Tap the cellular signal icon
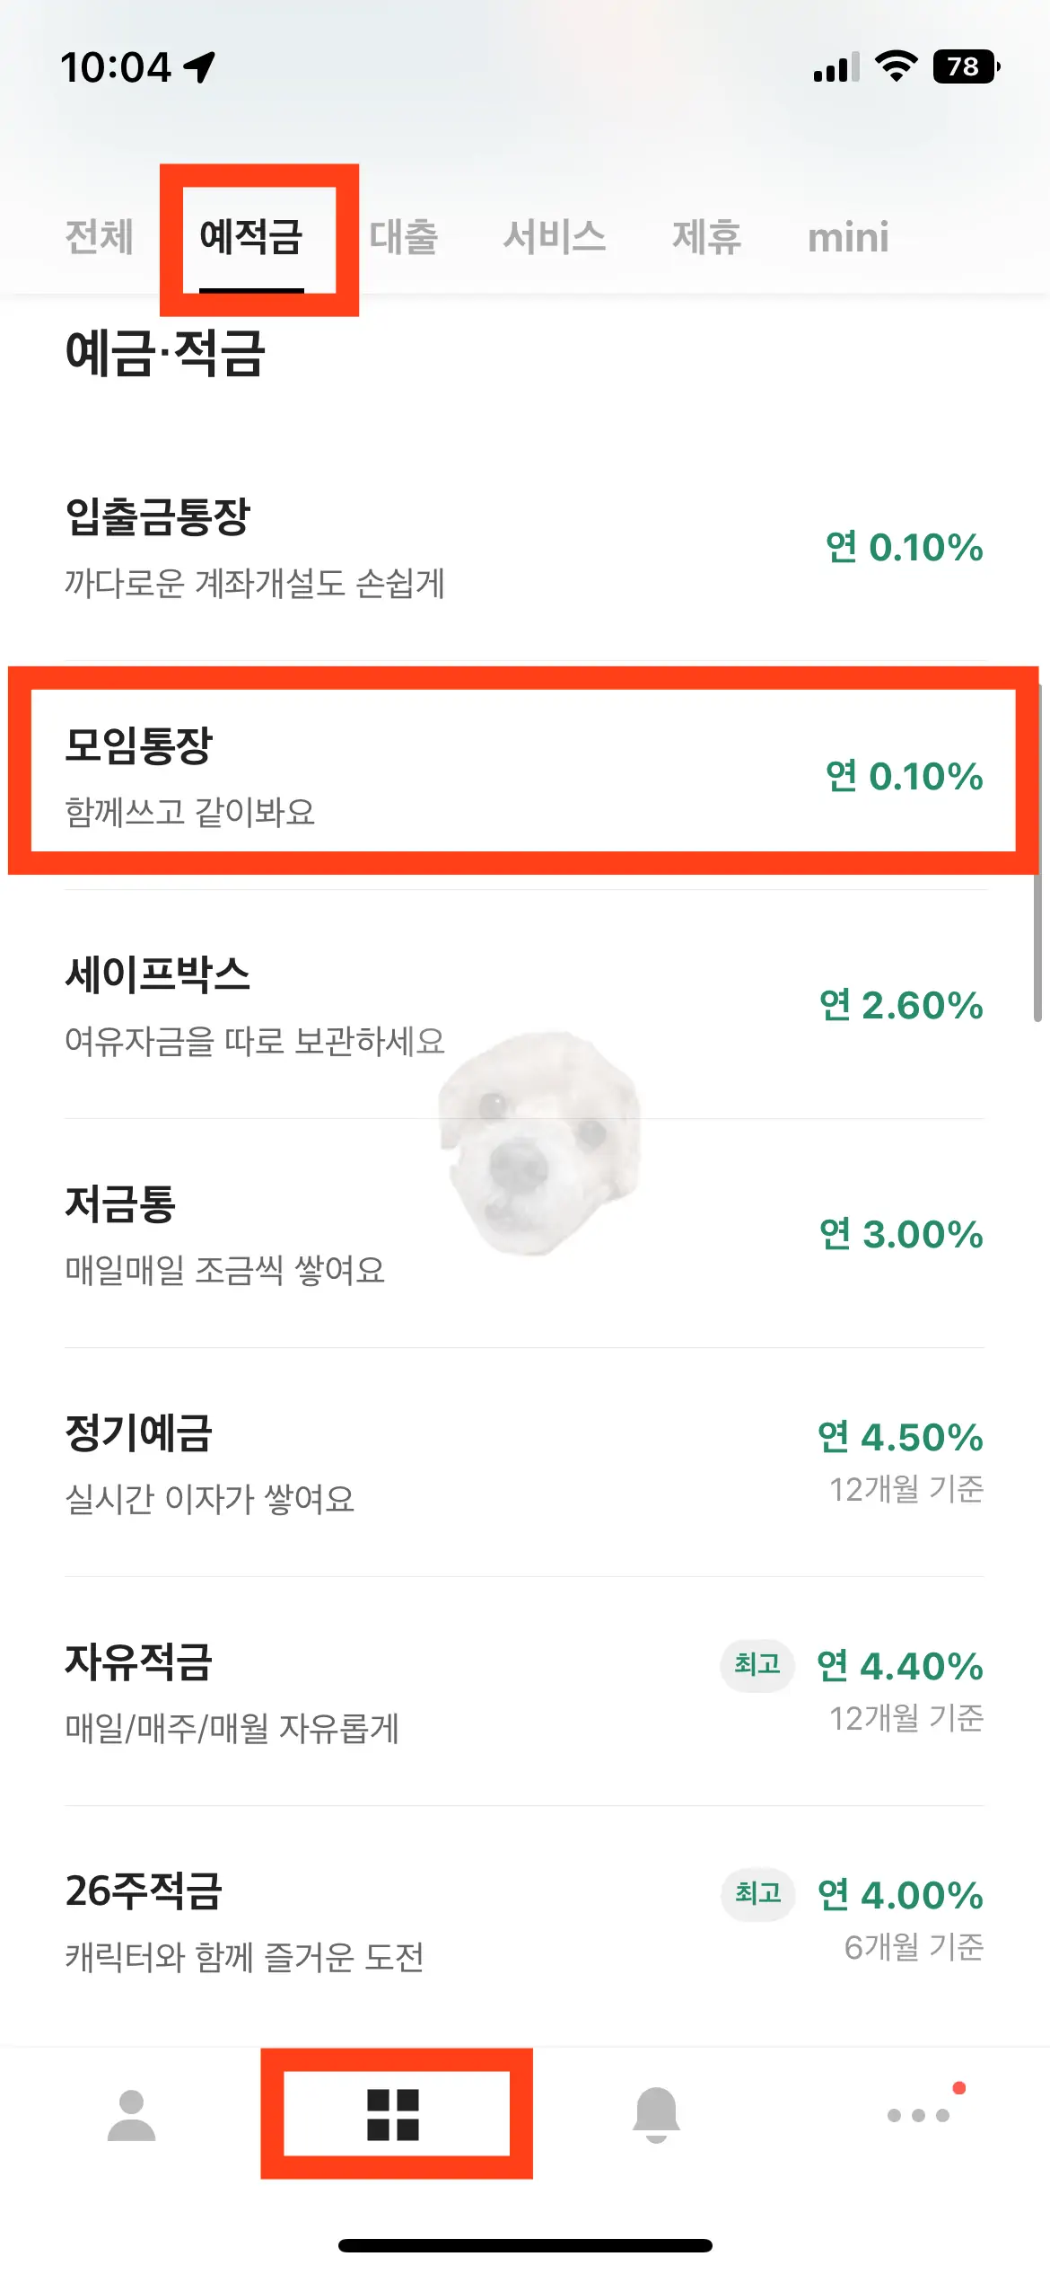The height and width of the screenshot is (2274, 1050). [x=830, y=67]
